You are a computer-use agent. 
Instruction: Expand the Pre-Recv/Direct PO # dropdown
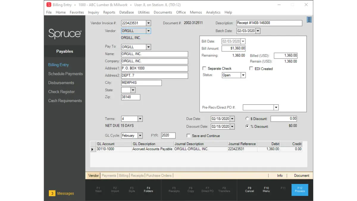coord(276,107)
